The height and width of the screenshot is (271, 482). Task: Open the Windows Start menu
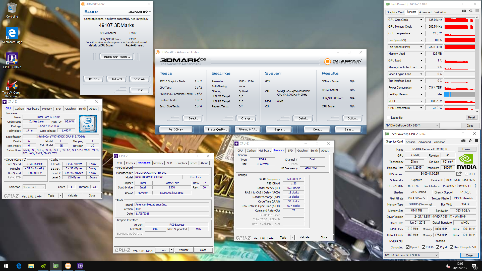click(6, 266)
